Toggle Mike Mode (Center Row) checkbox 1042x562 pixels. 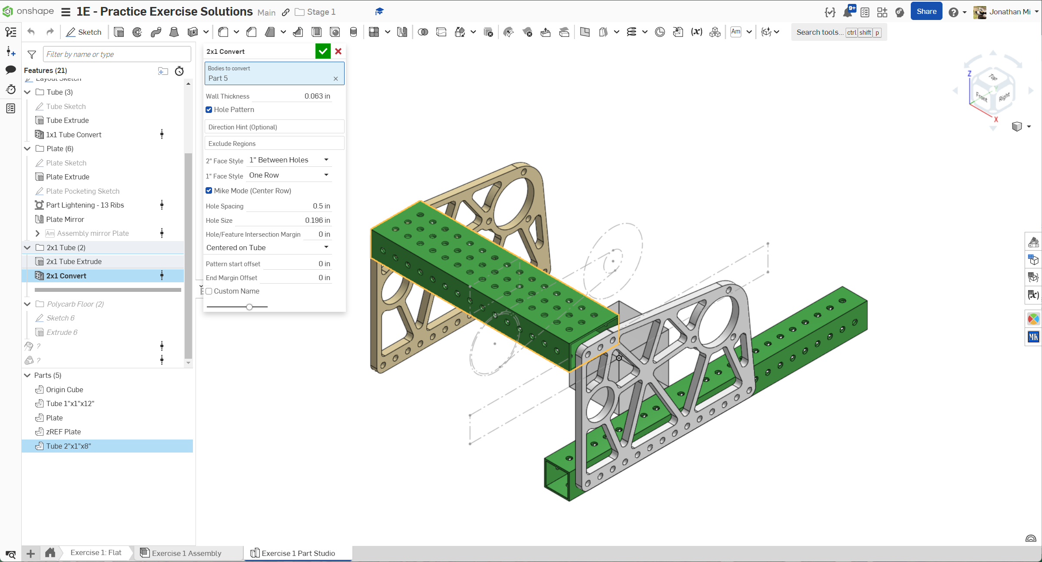(209, 191)
